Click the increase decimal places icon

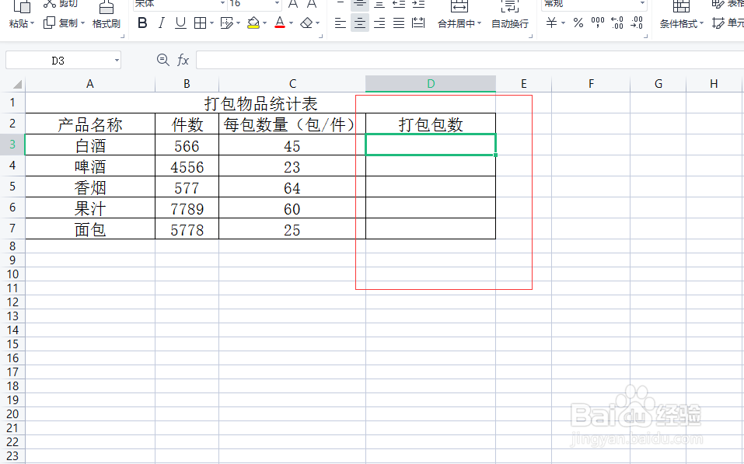[x=618, y=23]
